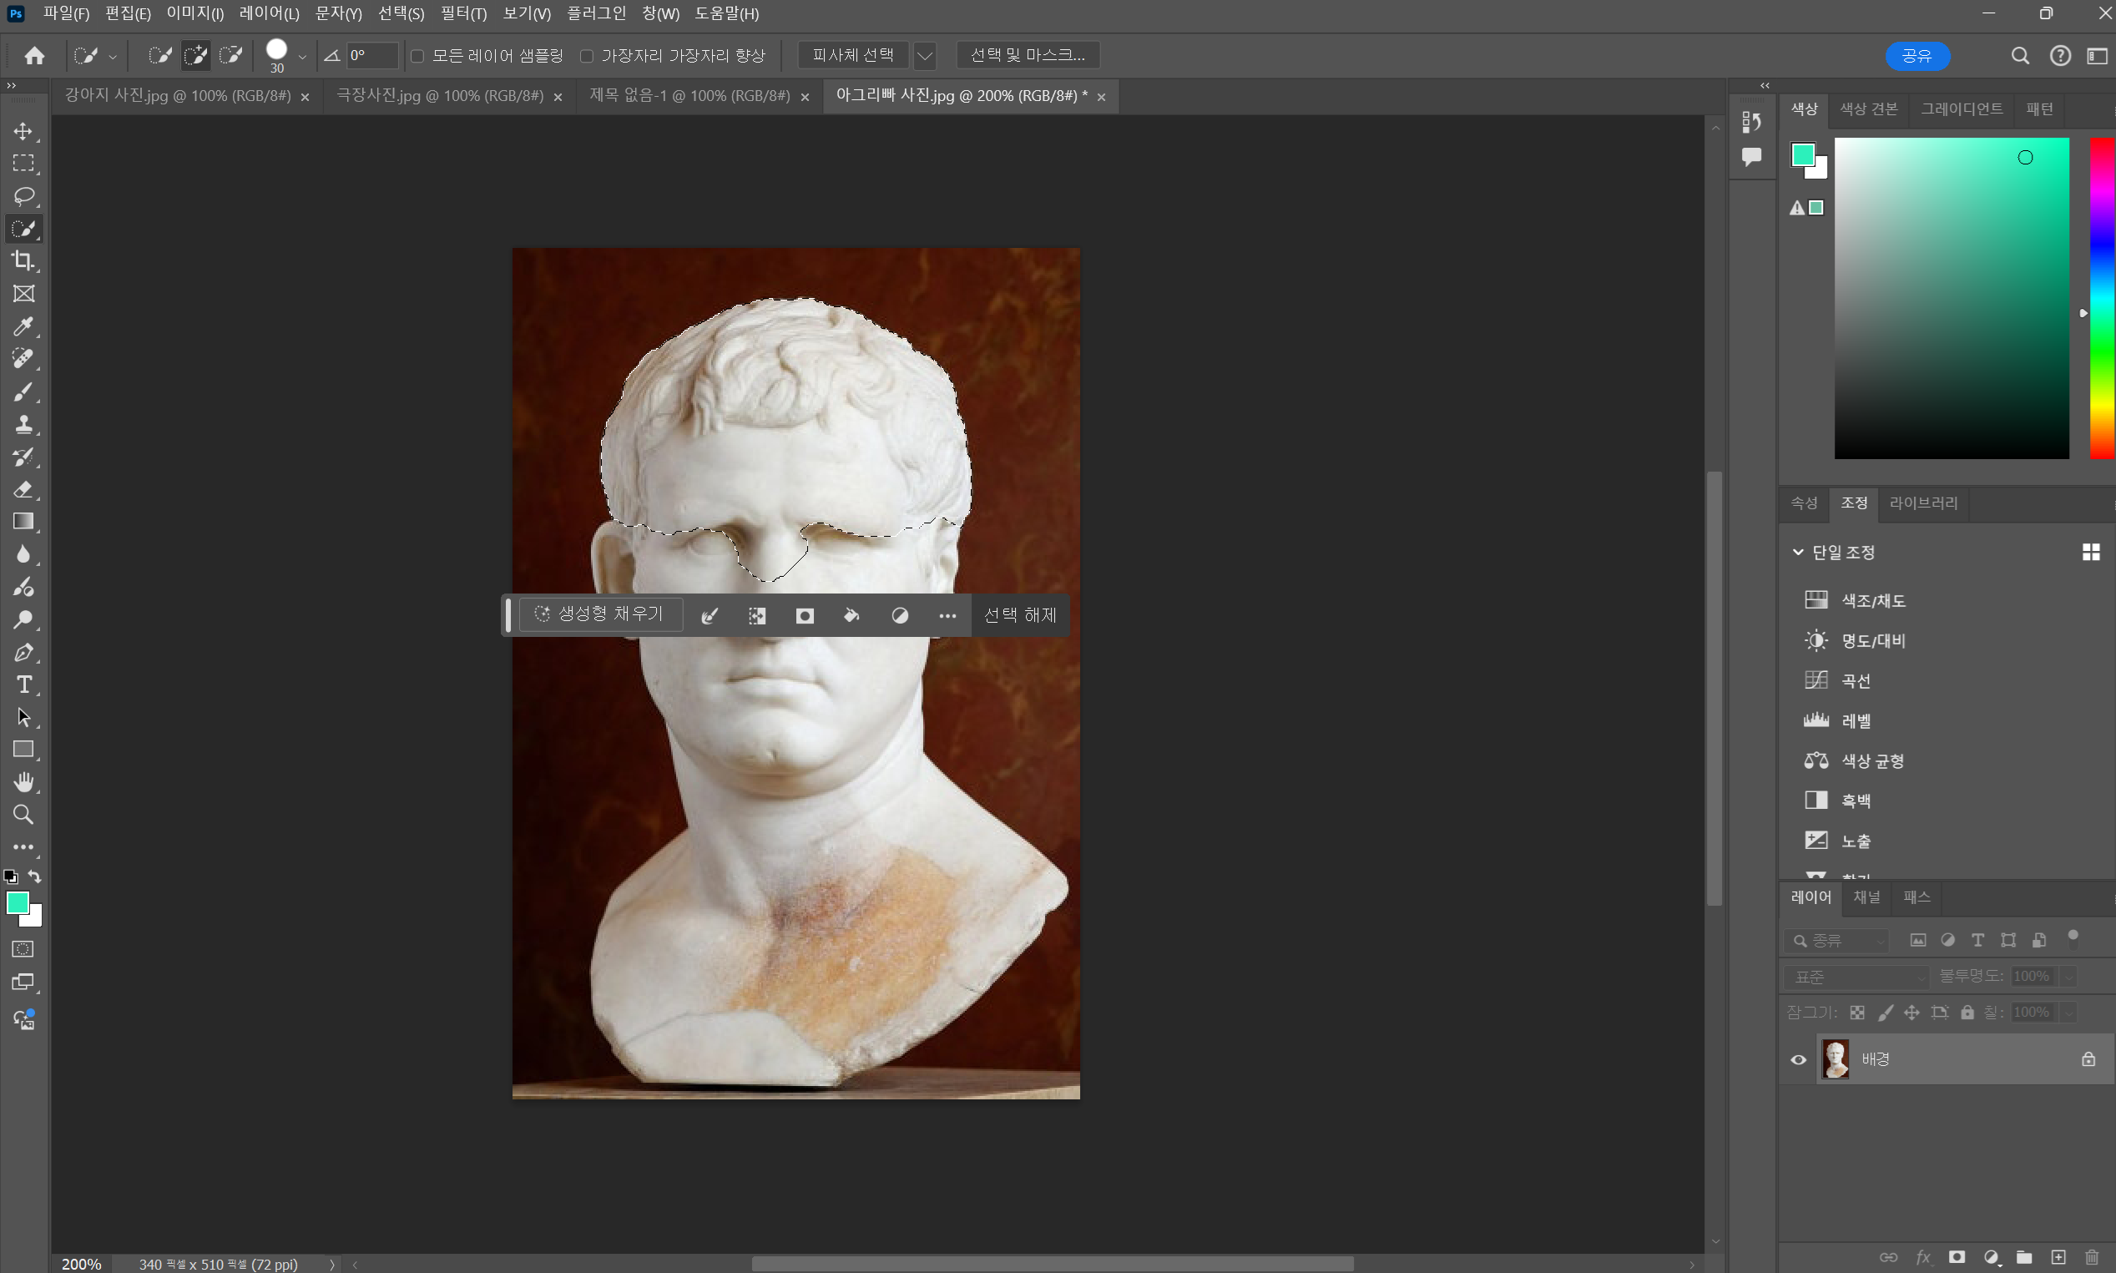This screenshot has width=2116, height=1273.
Task: Collapse the 단일 조정 section
Action: click(x=1798, y=553)
